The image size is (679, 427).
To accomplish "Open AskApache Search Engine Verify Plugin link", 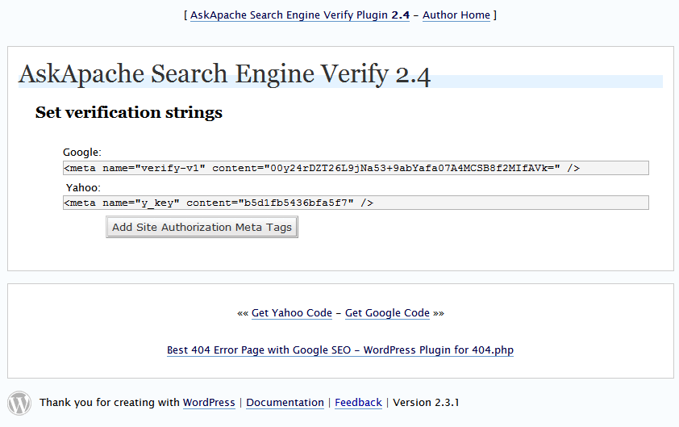I will 300,15.
